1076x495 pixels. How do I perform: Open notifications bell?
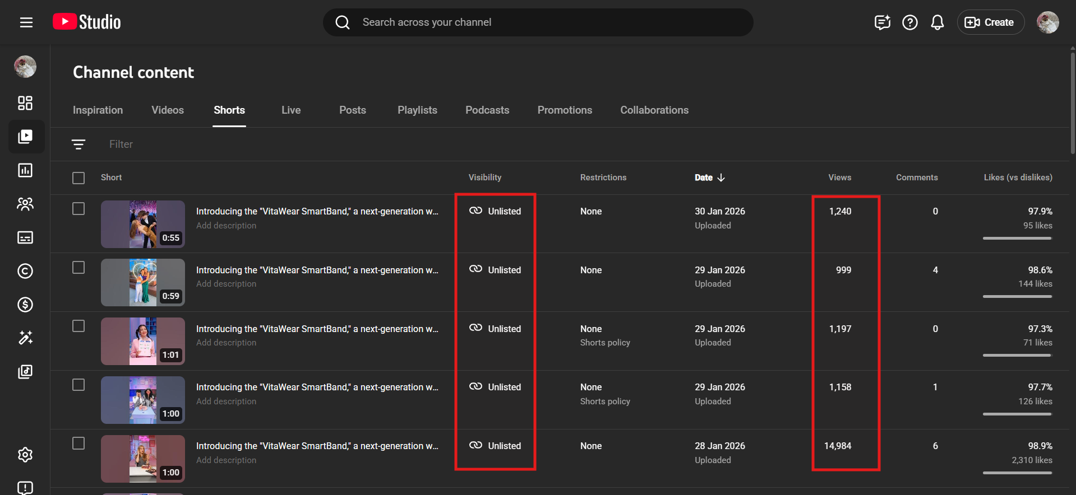pyautogui.click(x=937, y=22)
